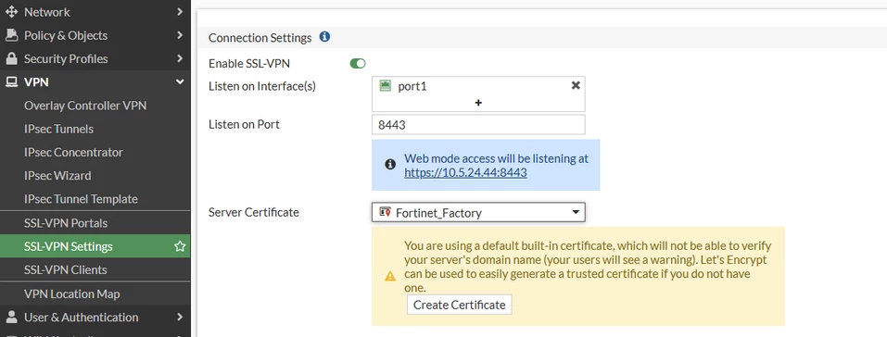Expand the Security Profiles chevron
887x337 pixels.
pos(179,59)
